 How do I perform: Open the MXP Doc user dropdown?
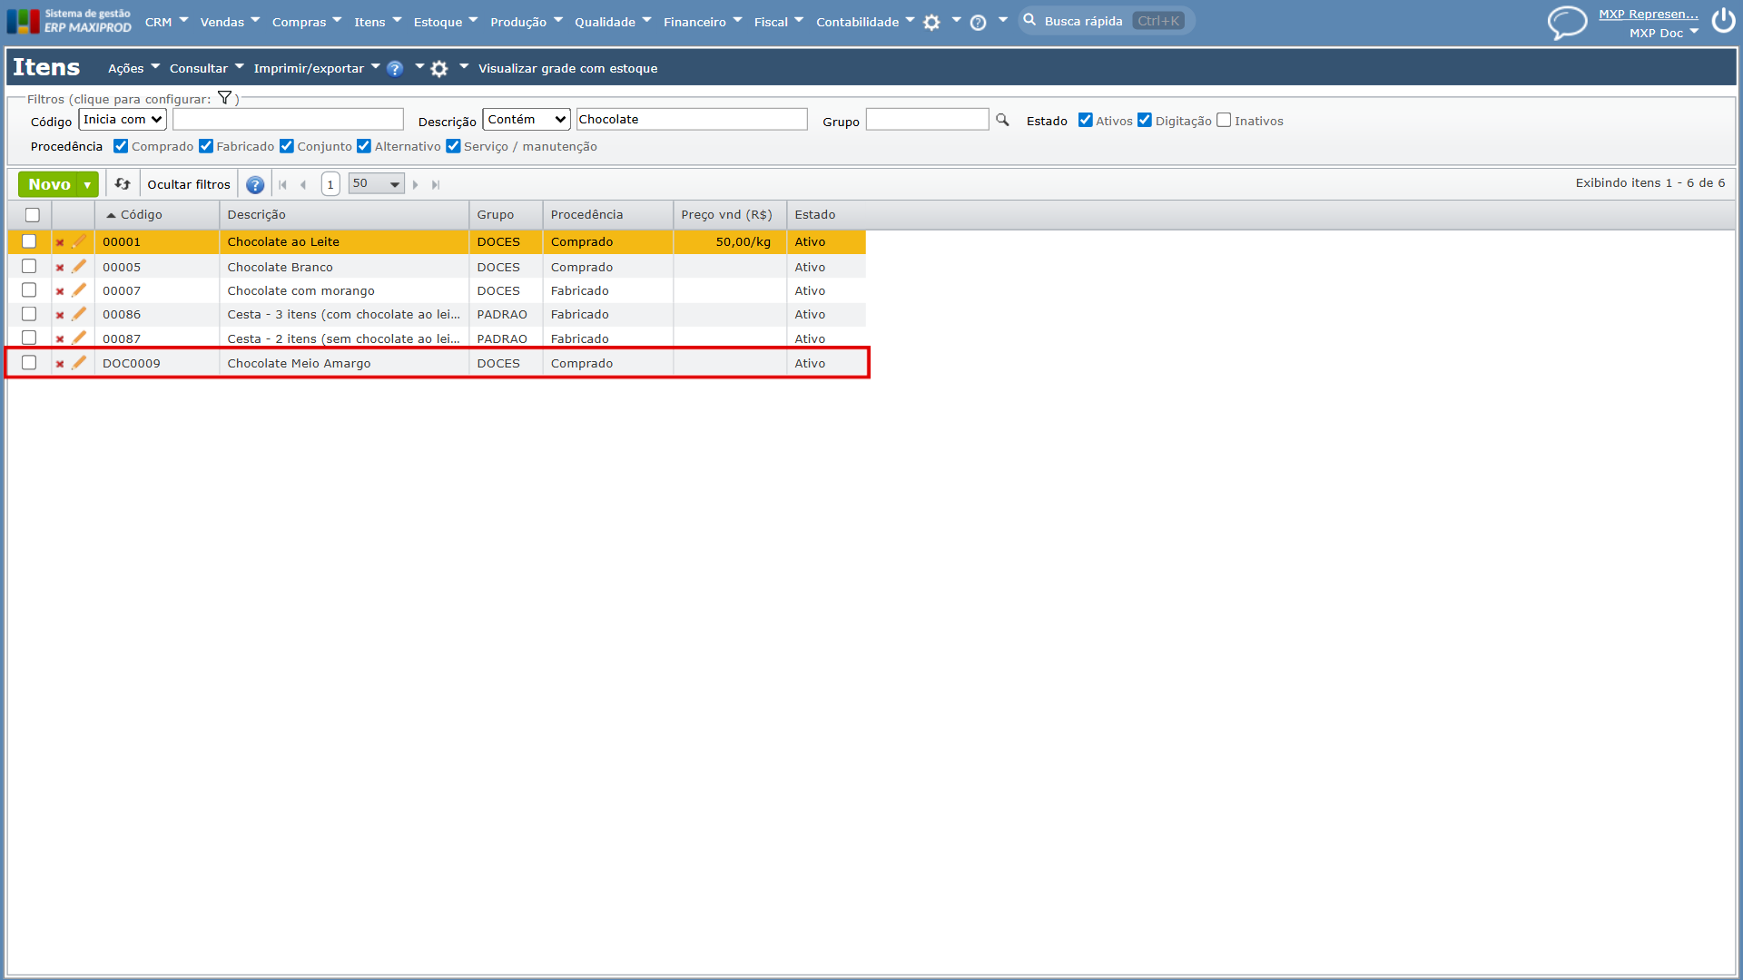[1664, 33]
